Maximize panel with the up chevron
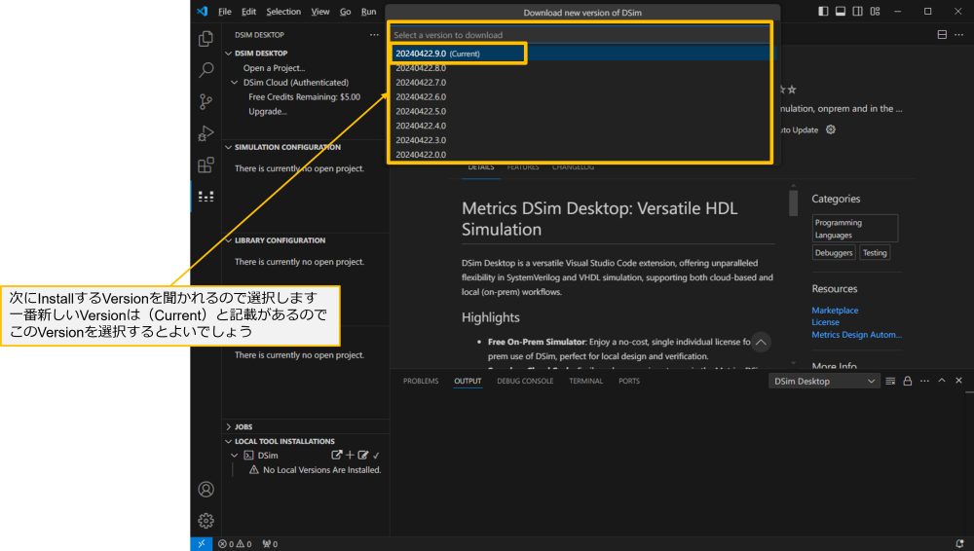 pos(942,381)
